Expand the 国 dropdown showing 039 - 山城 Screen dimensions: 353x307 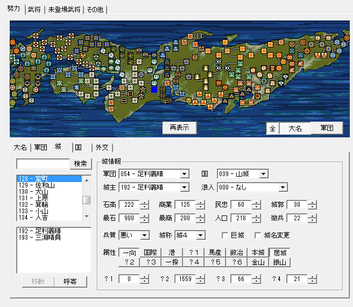263,174
